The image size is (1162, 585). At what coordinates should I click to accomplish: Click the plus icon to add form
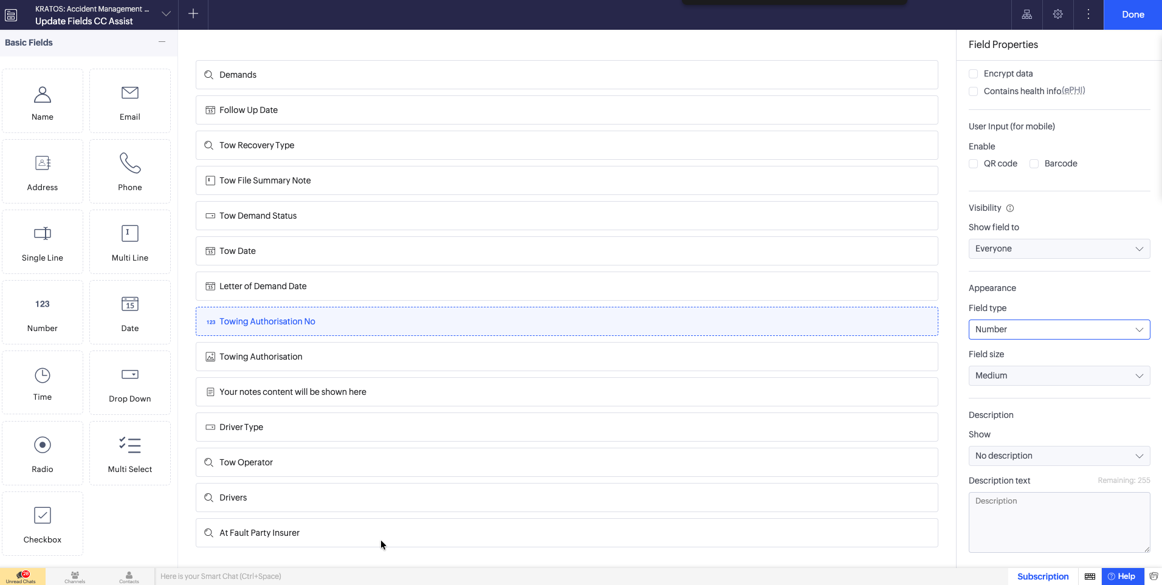tap(193, 14)
